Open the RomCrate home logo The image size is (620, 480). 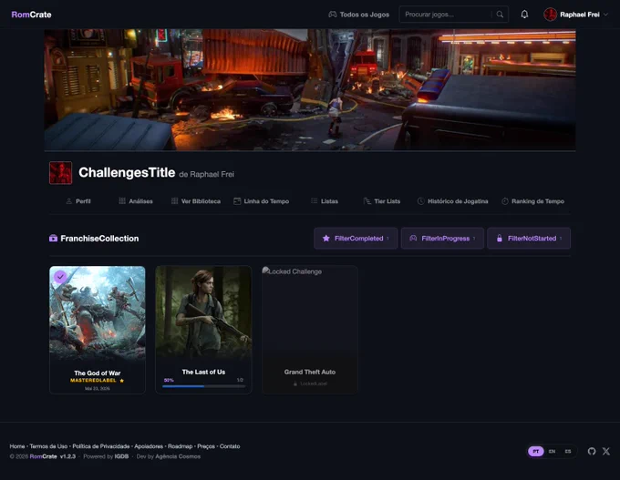coord(31,15)
